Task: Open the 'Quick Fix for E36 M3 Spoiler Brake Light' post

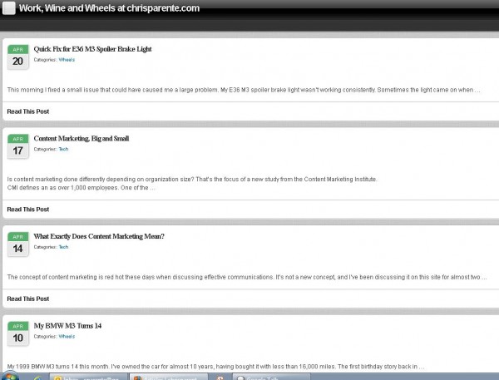Action: pos(92,49)
